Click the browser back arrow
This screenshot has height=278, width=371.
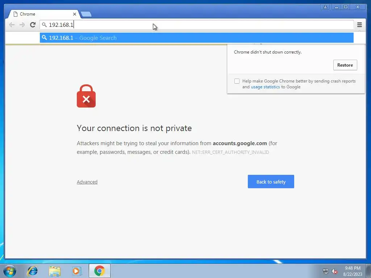pos(12,25)
